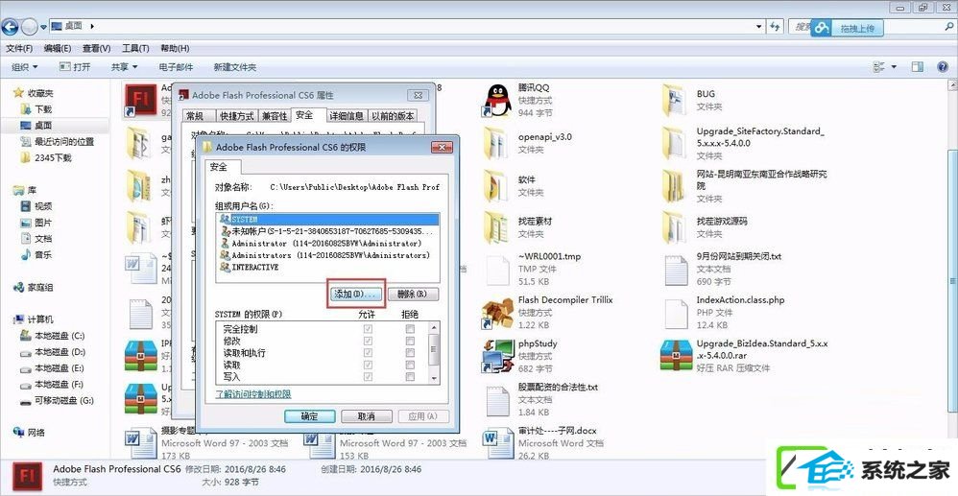958x496 pixels.
Task: Select the BUG folder icon
Action: click(x=677, y=100)
